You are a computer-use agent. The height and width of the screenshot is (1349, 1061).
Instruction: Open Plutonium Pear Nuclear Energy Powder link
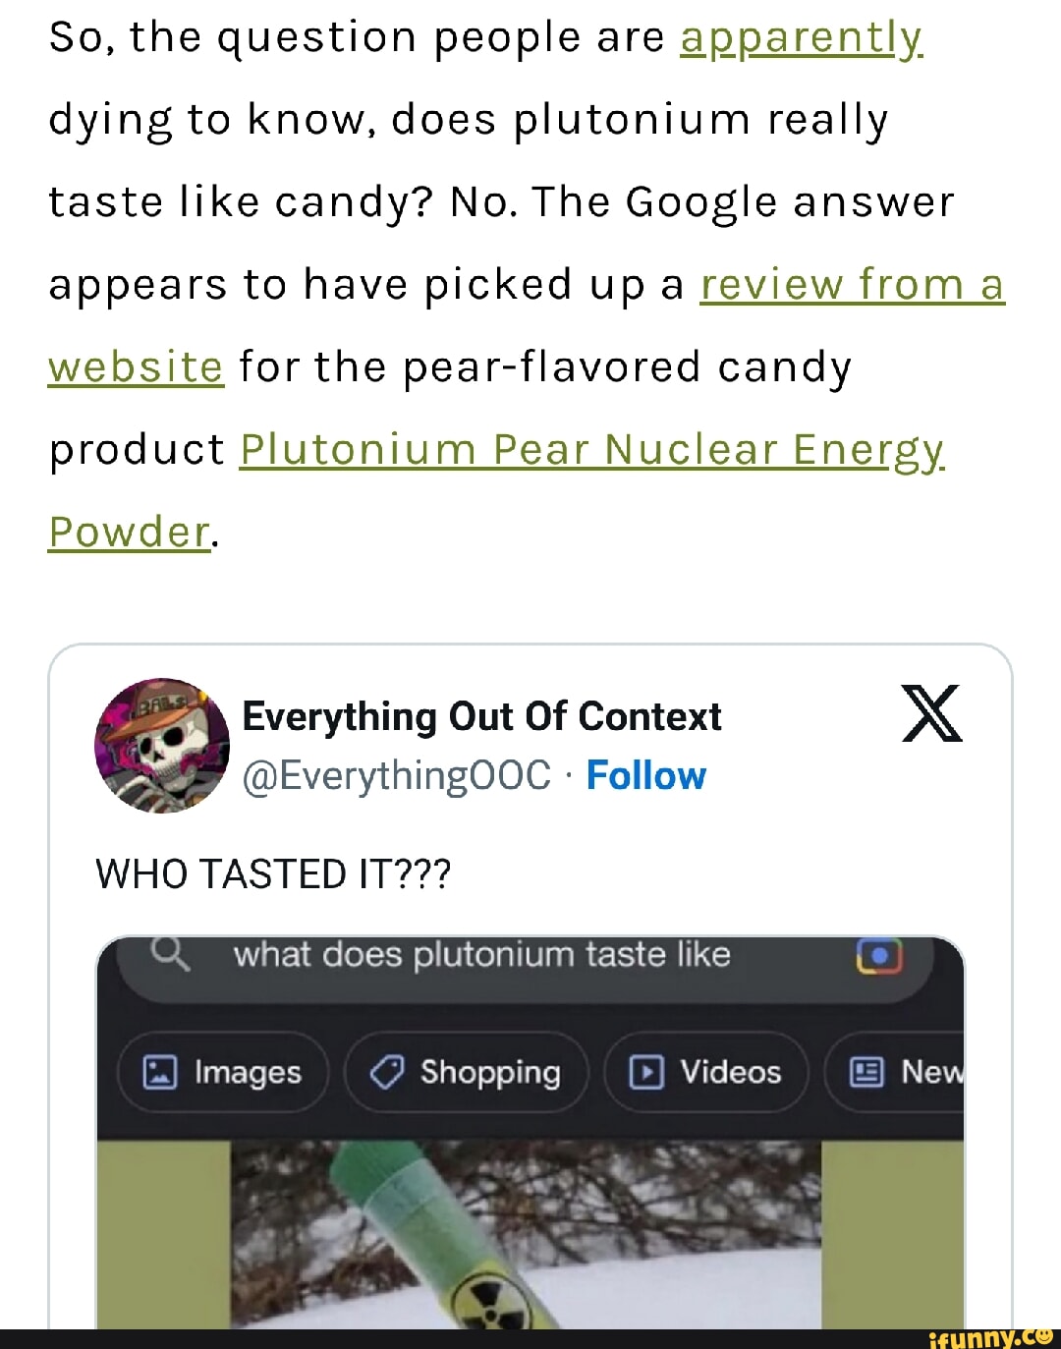pyautogui.click(x=591, y=450)
